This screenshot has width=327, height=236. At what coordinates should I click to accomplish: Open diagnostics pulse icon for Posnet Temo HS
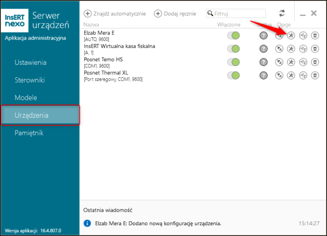click(303, 62)
